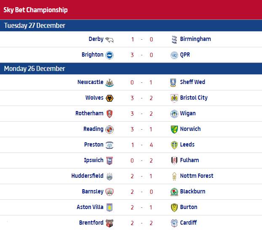
Task: Open the Birmingham team link
Action: [195, 39]
